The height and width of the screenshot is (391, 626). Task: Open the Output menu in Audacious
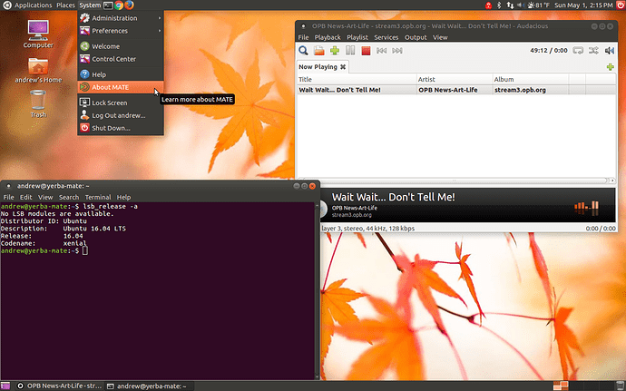tap(416, 37)
